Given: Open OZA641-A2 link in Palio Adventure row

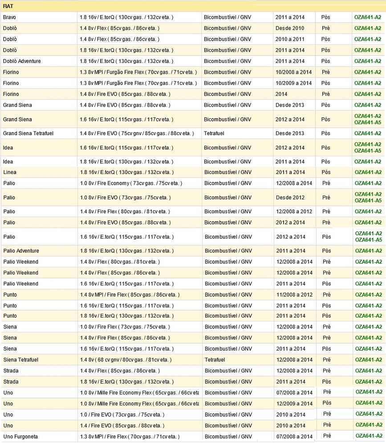Looking at the screenshot, I should click(368, 251).
